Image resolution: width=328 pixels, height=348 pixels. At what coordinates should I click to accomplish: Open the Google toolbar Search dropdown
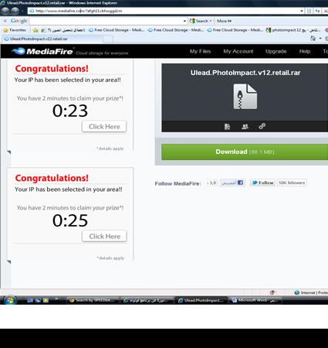coord(201,21)
